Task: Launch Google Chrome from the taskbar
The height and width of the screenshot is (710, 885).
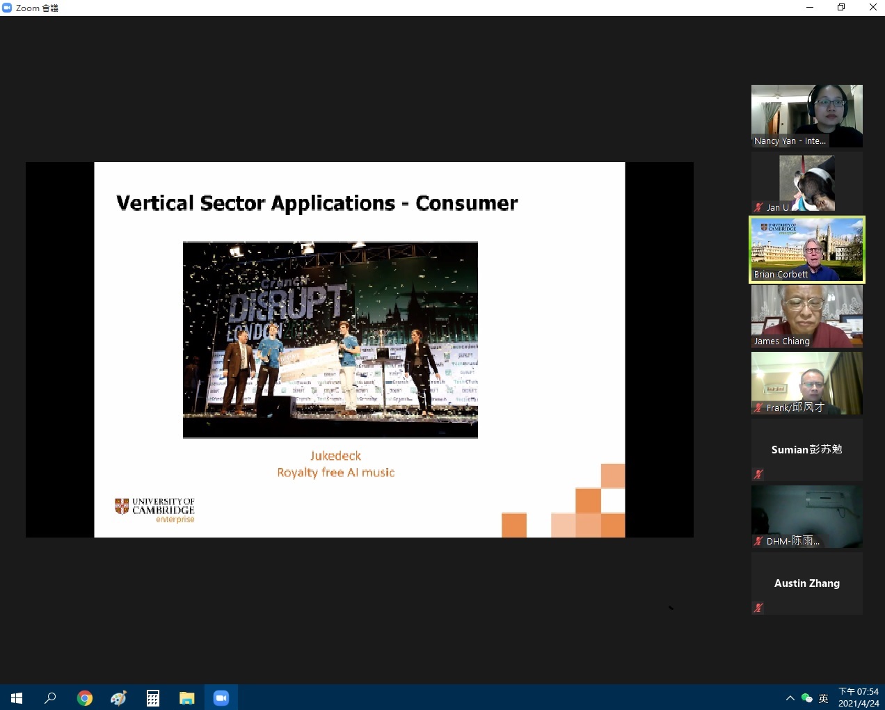Action: 84,697
